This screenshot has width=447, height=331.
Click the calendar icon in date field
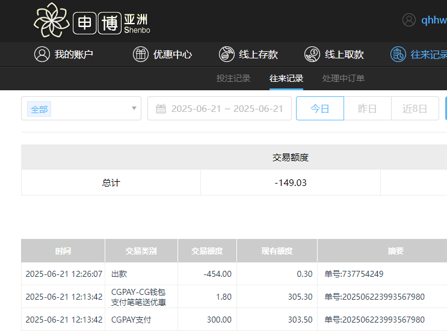(x=161, y=109)
